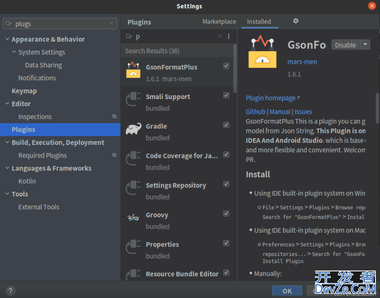The width and height of the screenshot is (380, 298).
Task: Toggle the Resource Bundle Editor checkbox
Action: [226, 273]
